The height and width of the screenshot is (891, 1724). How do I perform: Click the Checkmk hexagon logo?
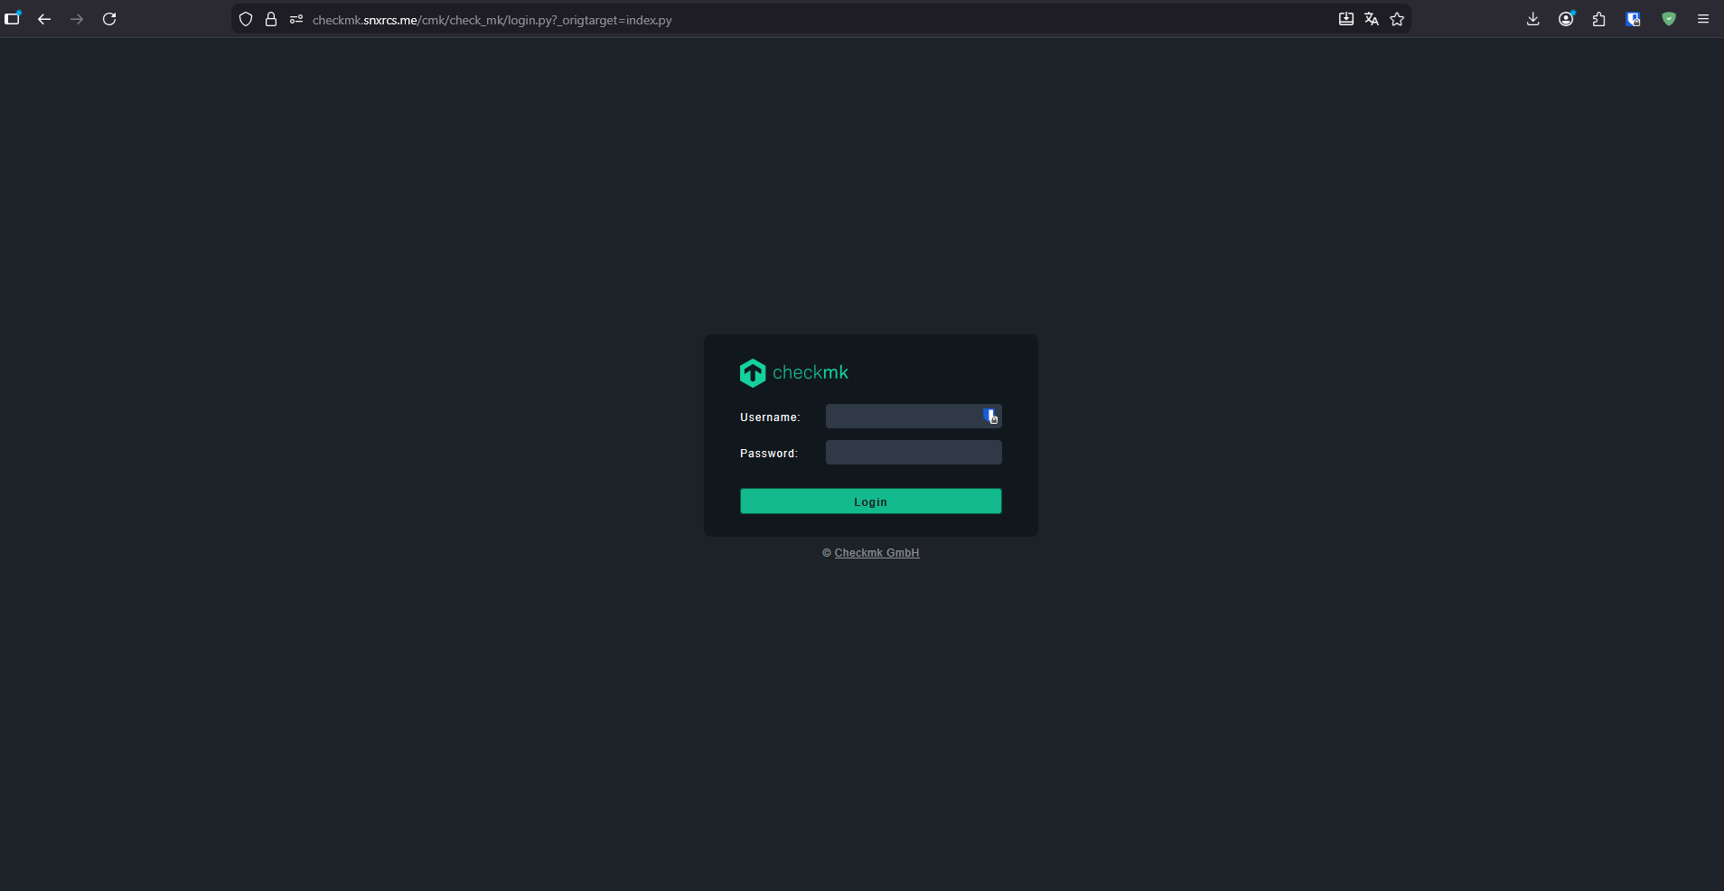(x=753, y=372)
